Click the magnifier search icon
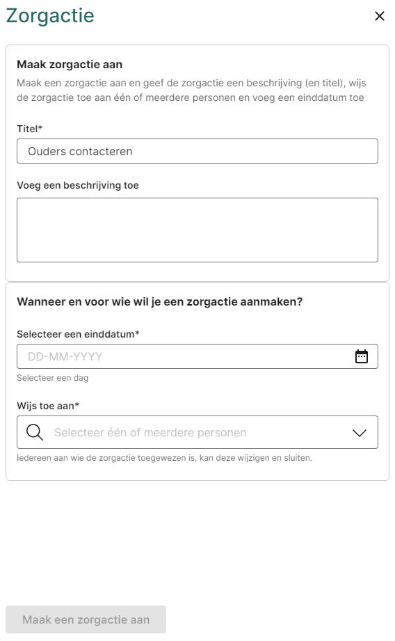395x641 pixels. (35, 432)
